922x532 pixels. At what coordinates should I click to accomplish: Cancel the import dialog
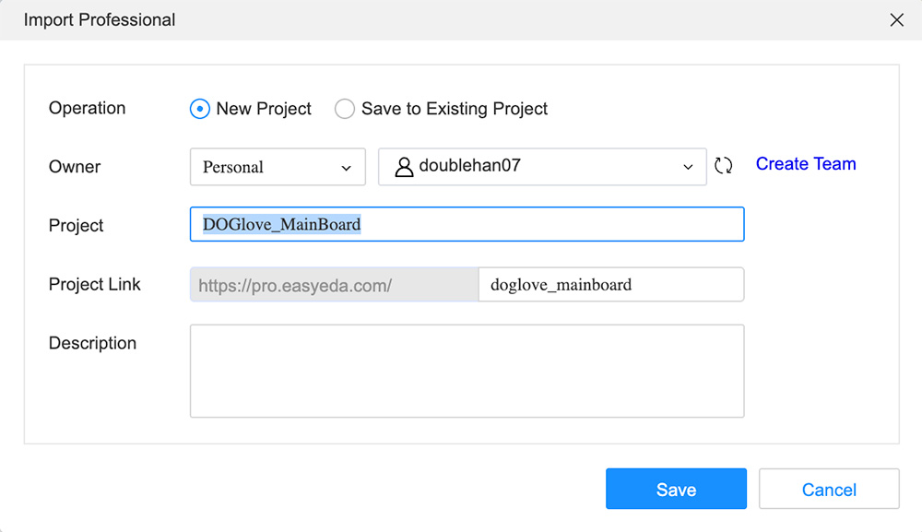(829, 489)
